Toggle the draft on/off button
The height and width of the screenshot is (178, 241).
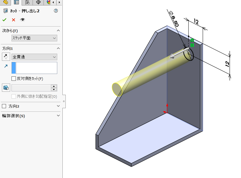6,88
